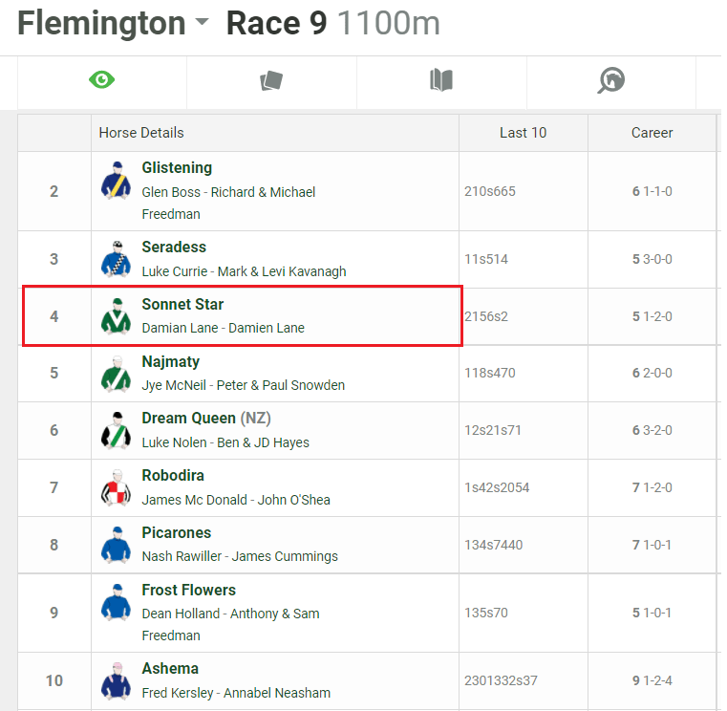Open Picarones horse details link
This screenshot has height=711, width=727.
[177, 532]
